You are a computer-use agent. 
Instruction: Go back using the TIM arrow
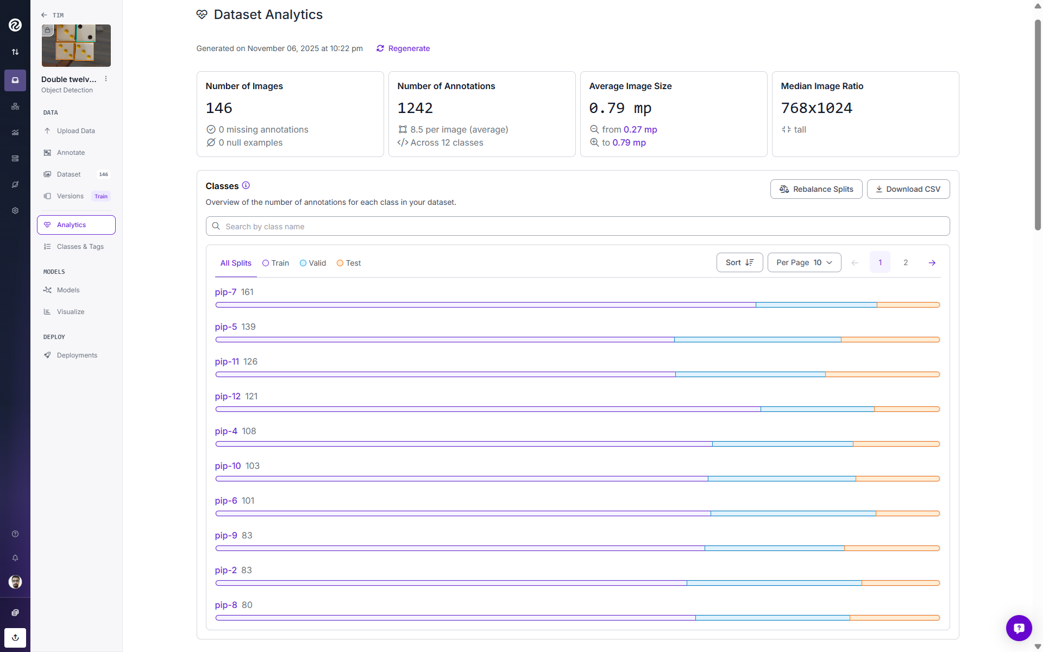pos(44,15)
